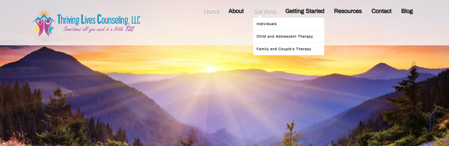Open the About page

point(236,11)
